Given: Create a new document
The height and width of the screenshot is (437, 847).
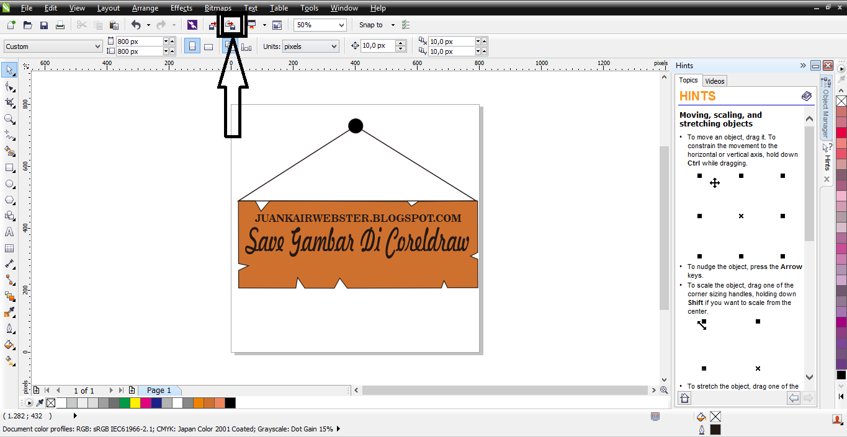Looking at the screenshot, I should [11, 25].
